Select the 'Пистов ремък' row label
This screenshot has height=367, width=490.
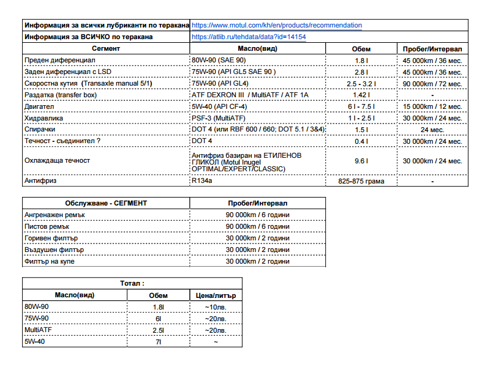106,226
